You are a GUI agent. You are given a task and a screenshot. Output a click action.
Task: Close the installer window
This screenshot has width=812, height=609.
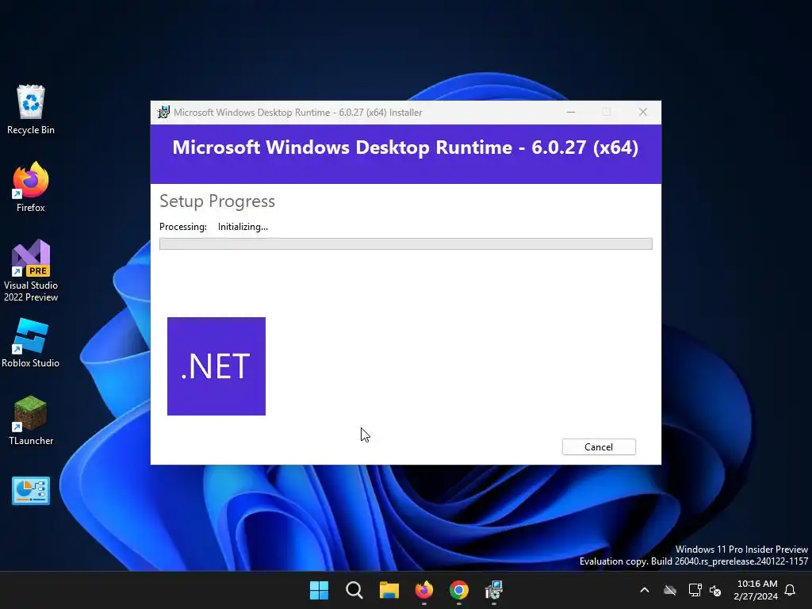pos(642,112)
